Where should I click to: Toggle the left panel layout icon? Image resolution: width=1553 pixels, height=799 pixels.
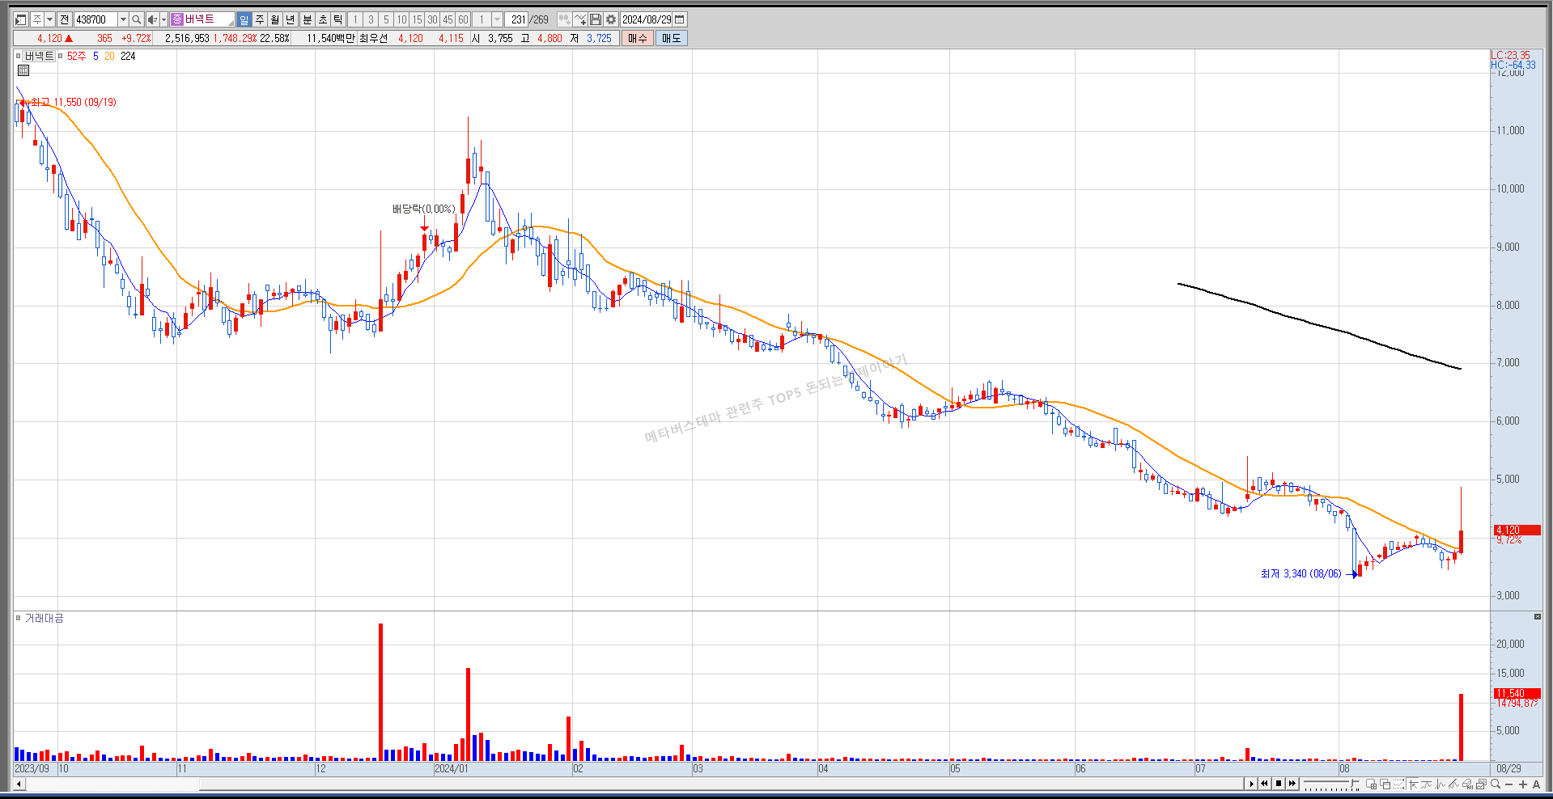[20, 19]
